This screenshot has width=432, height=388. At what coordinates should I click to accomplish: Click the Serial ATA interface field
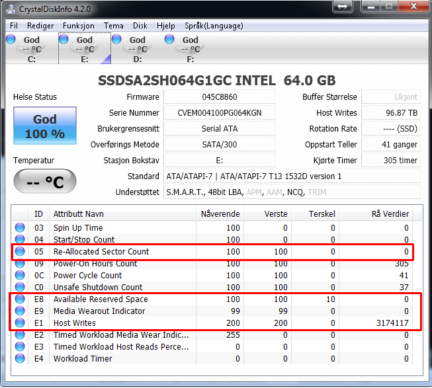point(220,129)
